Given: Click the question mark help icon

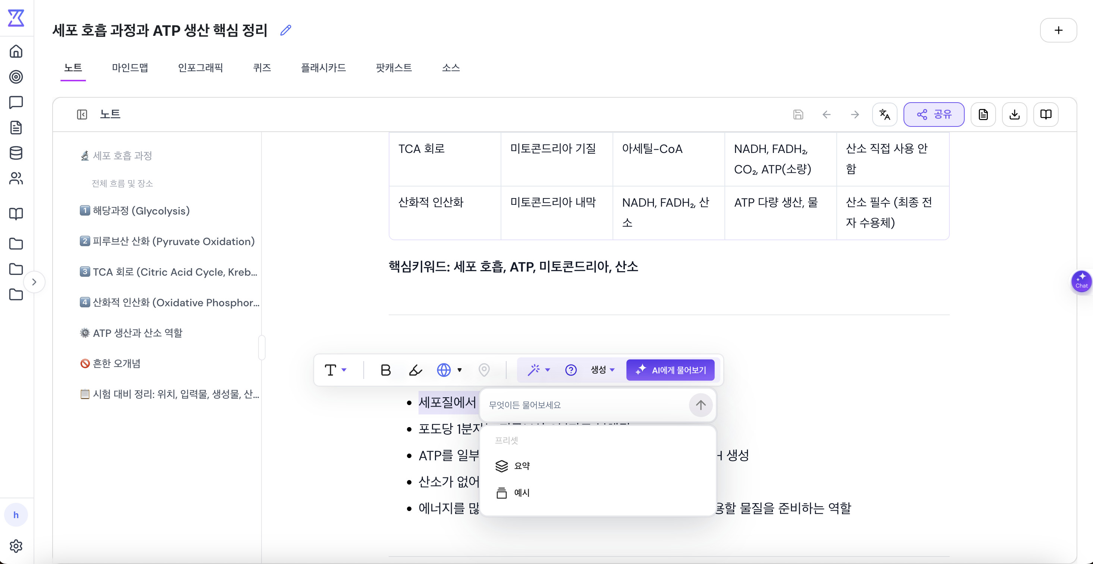Looking at the screenshot, I should point(571,370).
